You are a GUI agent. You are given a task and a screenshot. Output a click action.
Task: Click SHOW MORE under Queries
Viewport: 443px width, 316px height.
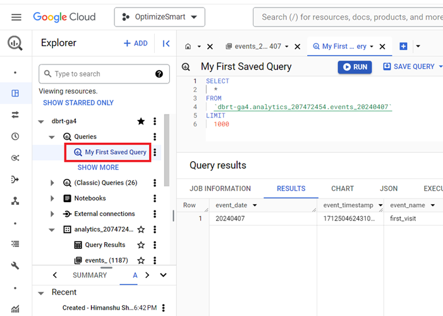(99, 167)
